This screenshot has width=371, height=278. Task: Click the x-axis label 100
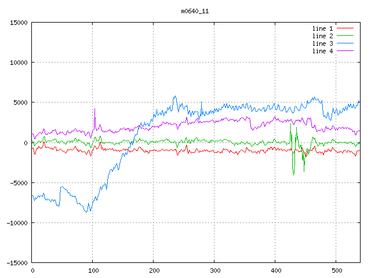93,270
